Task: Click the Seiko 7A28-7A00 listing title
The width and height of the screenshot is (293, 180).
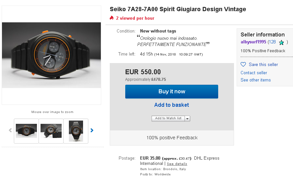Action: pos(178,9)
